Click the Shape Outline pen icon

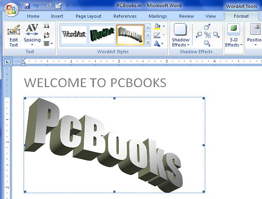pyautogui.click(x=157, y=35)
